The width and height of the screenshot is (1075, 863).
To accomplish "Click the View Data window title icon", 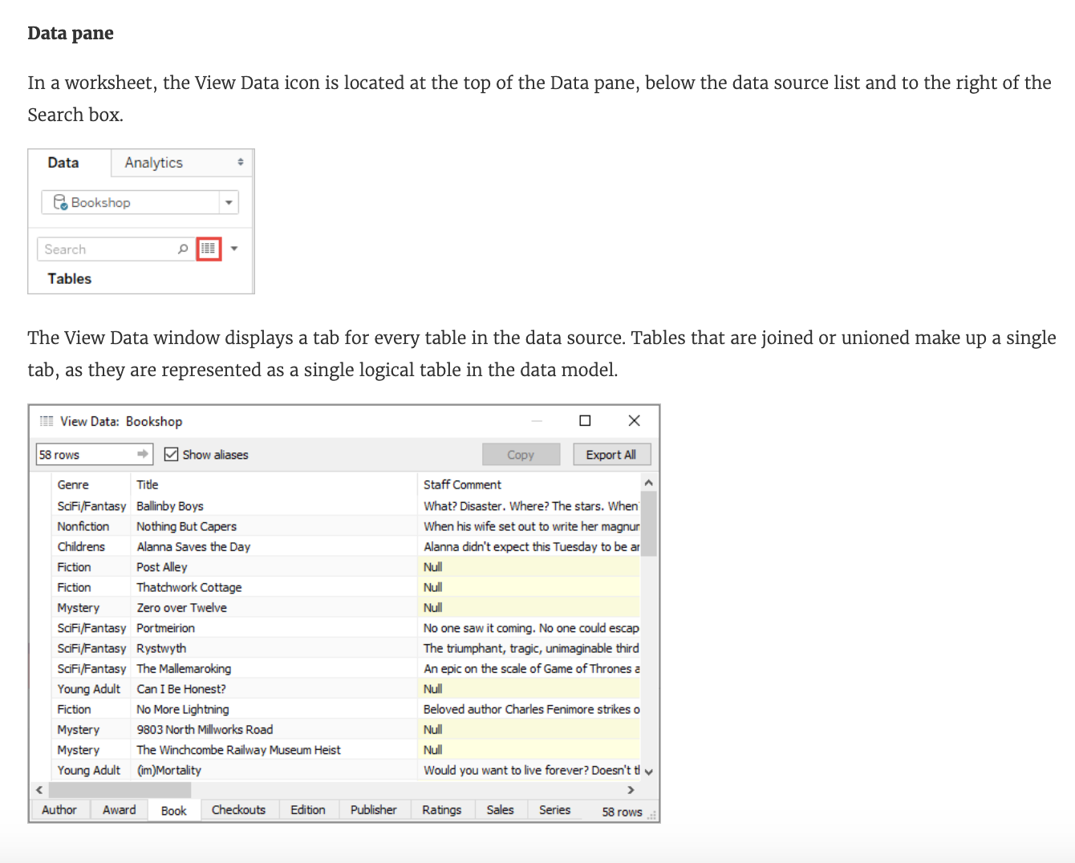I will pos(47,421).
